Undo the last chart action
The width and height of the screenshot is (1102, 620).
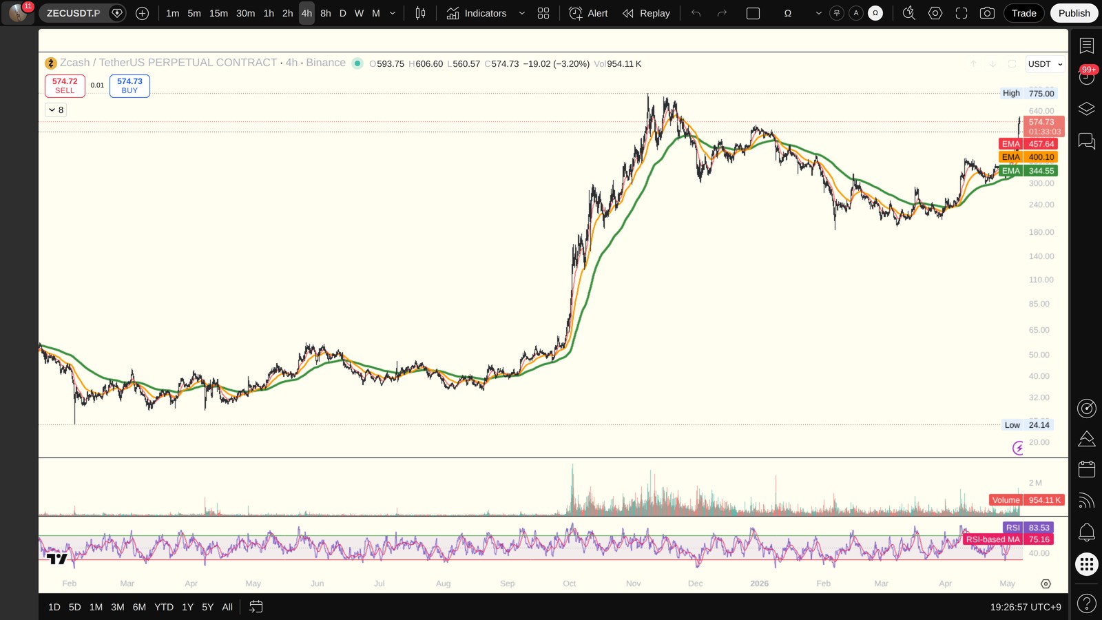coord(696,13)
